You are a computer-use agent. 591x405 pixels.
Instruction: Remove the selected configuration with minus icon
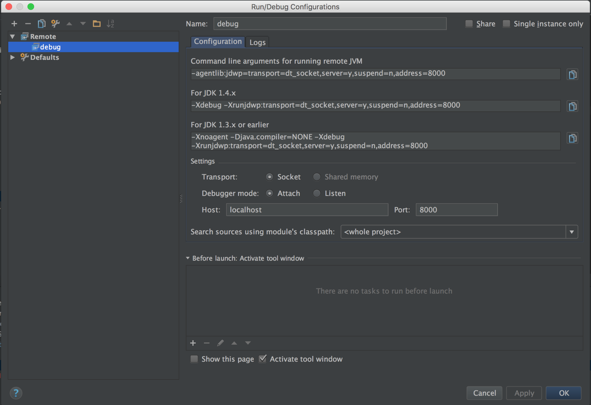pos(28,23)
